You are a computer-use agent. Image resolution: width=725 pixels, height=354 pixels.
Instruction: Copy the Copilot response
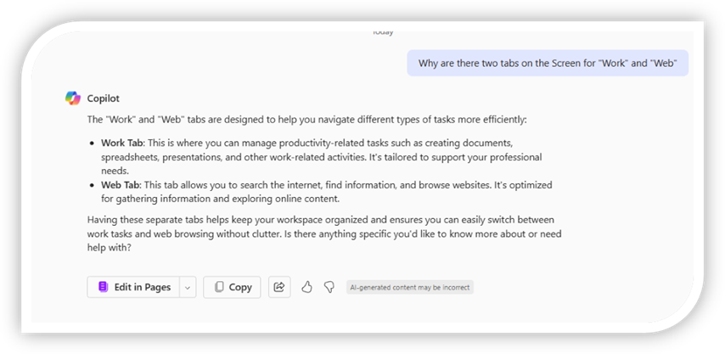click(232, 287)
